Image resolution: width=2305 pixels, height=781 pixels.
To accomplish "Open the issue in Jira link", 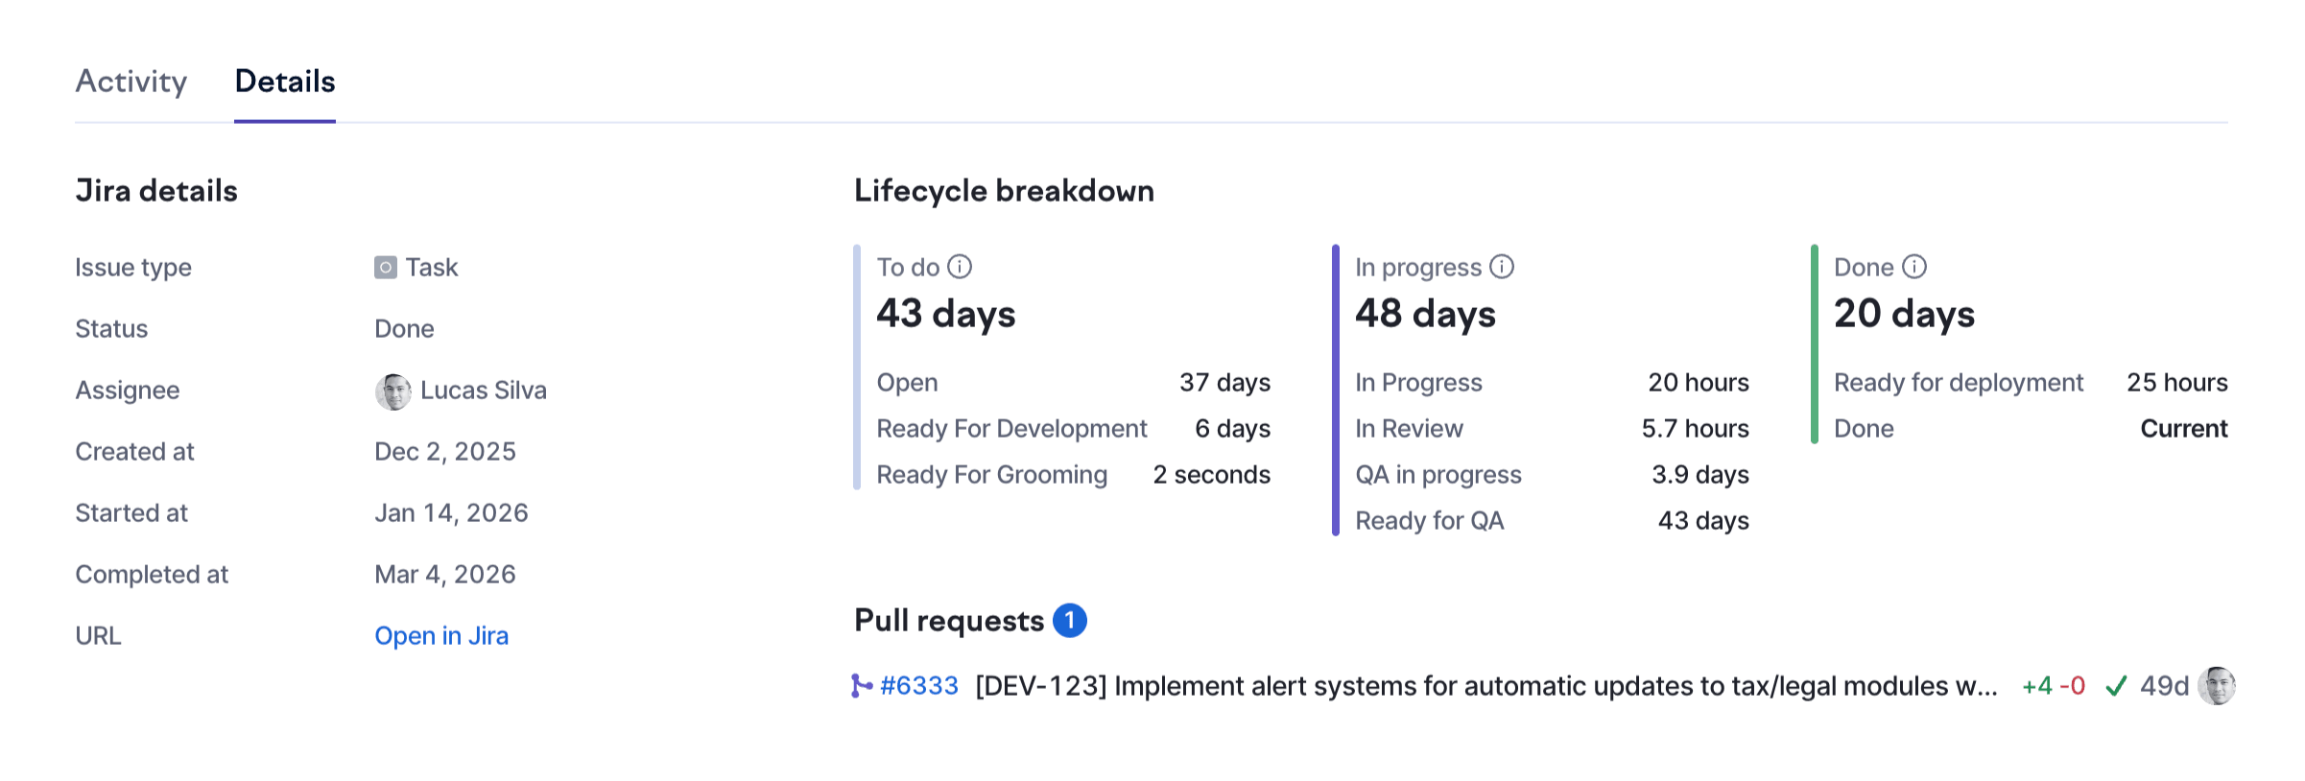I will [x=441, y=636].
